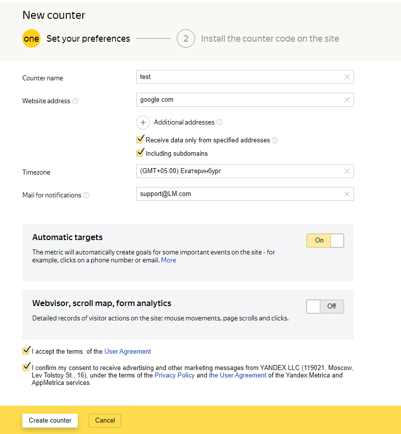Turn off the Automatic targets switch

tap(325, 241)
